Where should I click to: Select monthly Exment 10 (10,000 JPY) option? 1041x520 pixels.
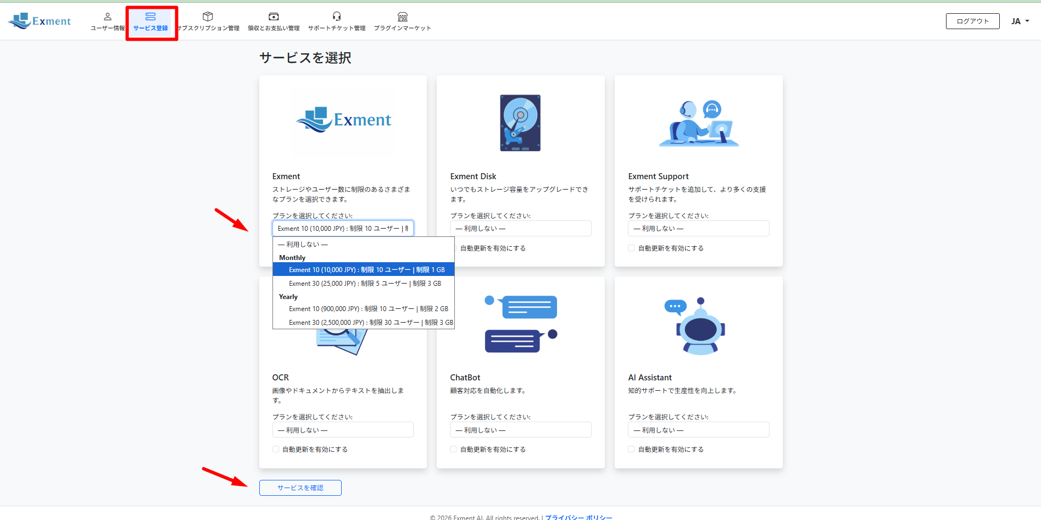pyautogui.click(x=363, y=269)
